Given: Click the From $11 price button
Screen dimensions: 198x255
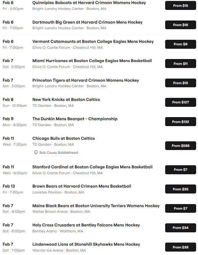Looking at the screenshot, I should pos(180,64).
